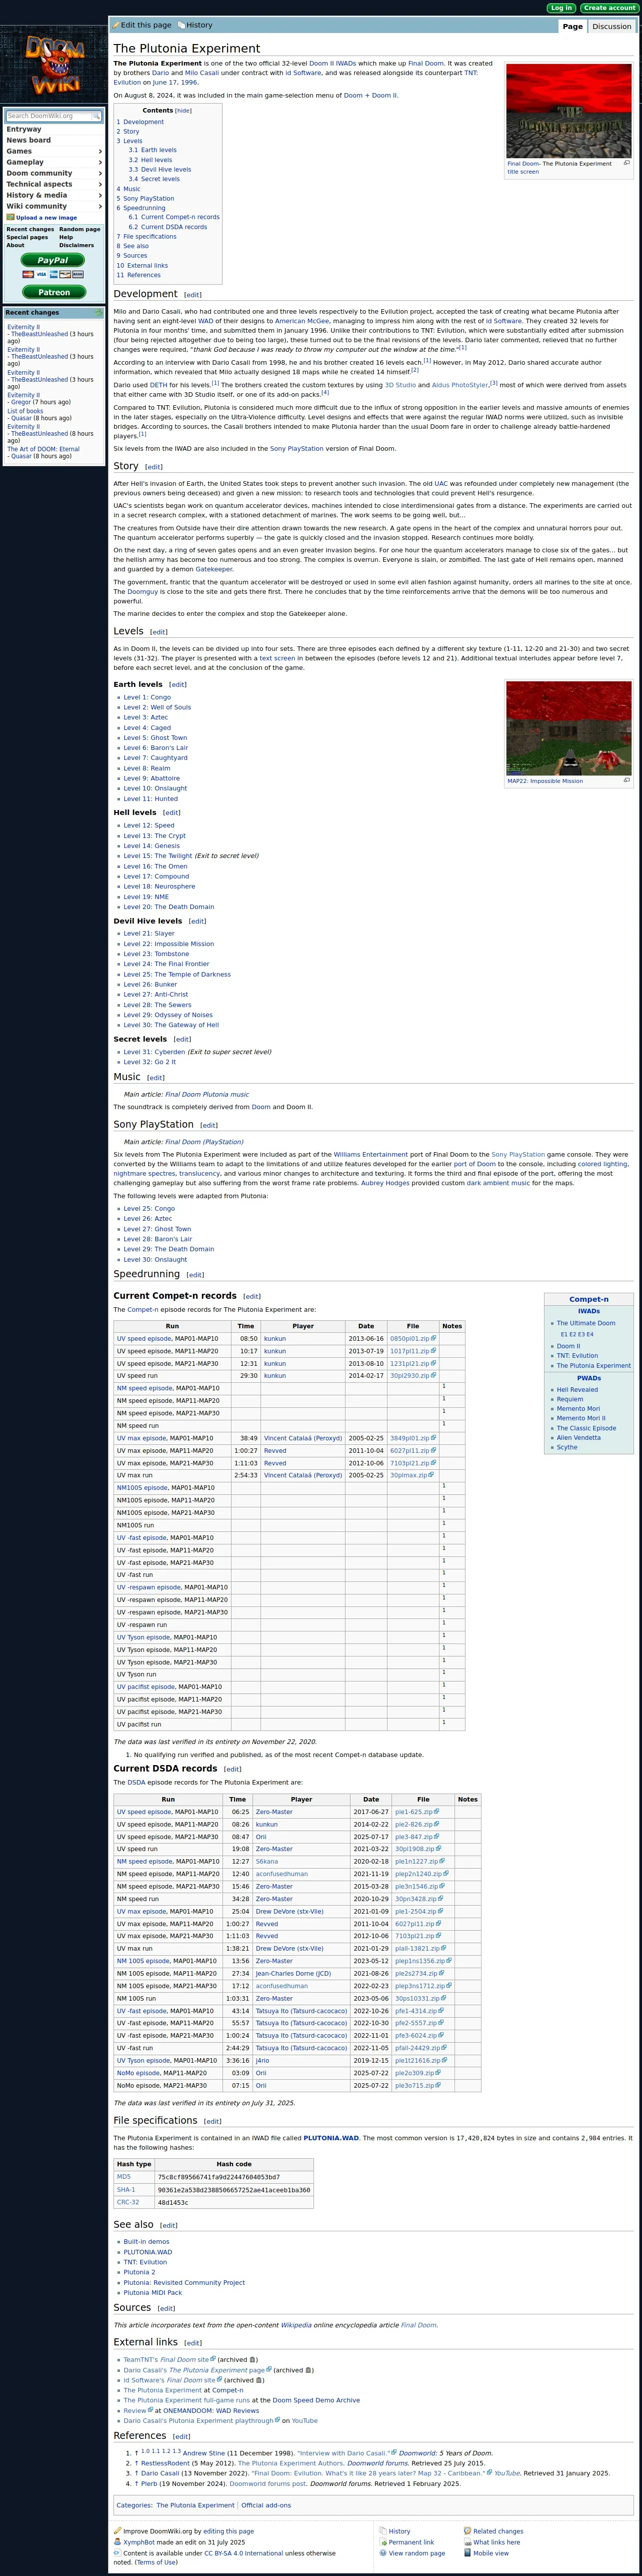Open The Art of DOOM: Eternal change

43,449
